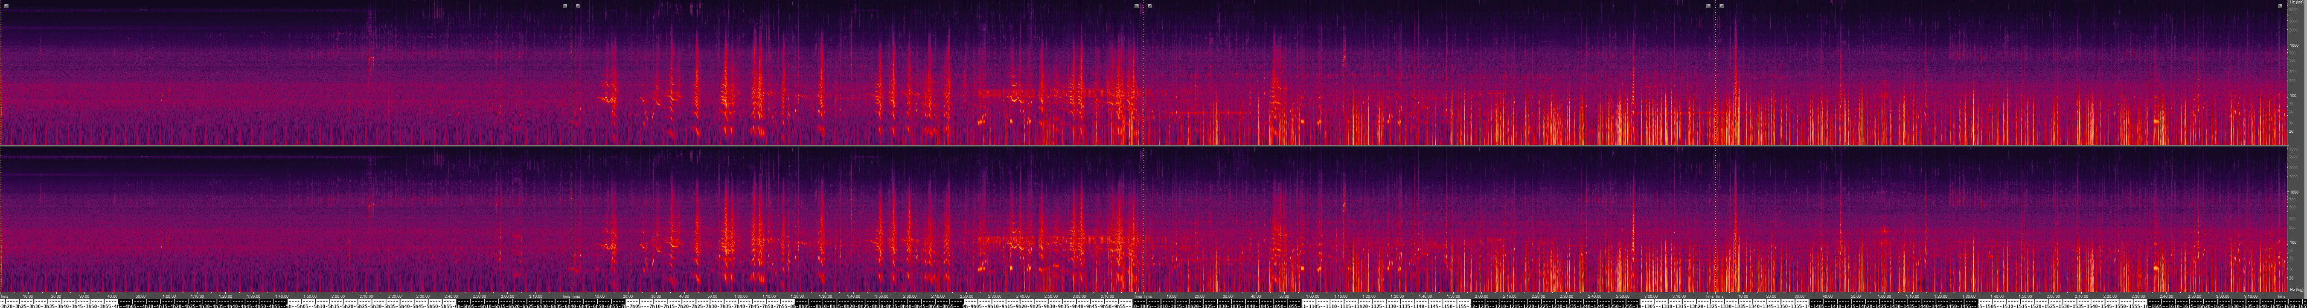This screenshot has height=308, width=2307.
Task: Click the third clip's fade-in handle
Action: (x=1150, y=6)
